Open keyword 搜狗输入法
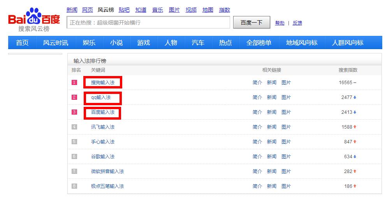This screenshot has height=198, width=385. pyautogui.click(x=103, y=83)
